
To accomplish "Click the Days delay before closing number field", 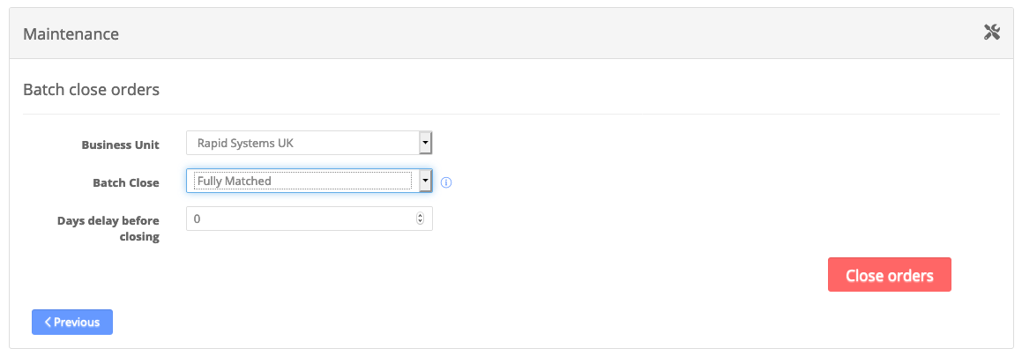I will (309, 219).
